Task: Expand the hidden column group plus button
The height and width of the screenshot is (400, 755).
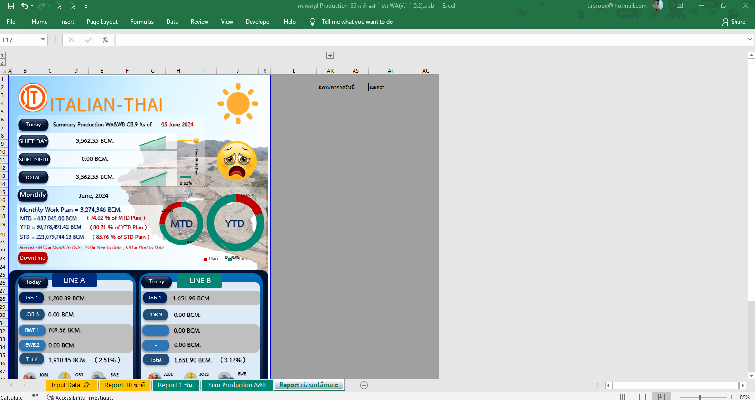Action: click(330, 56)
